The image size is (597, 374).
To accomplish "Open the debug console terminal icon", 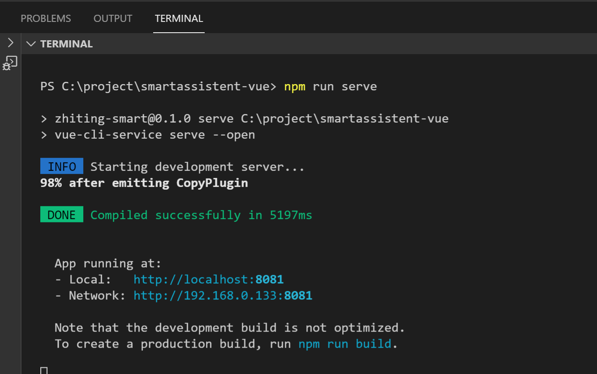I will point(10,63).
